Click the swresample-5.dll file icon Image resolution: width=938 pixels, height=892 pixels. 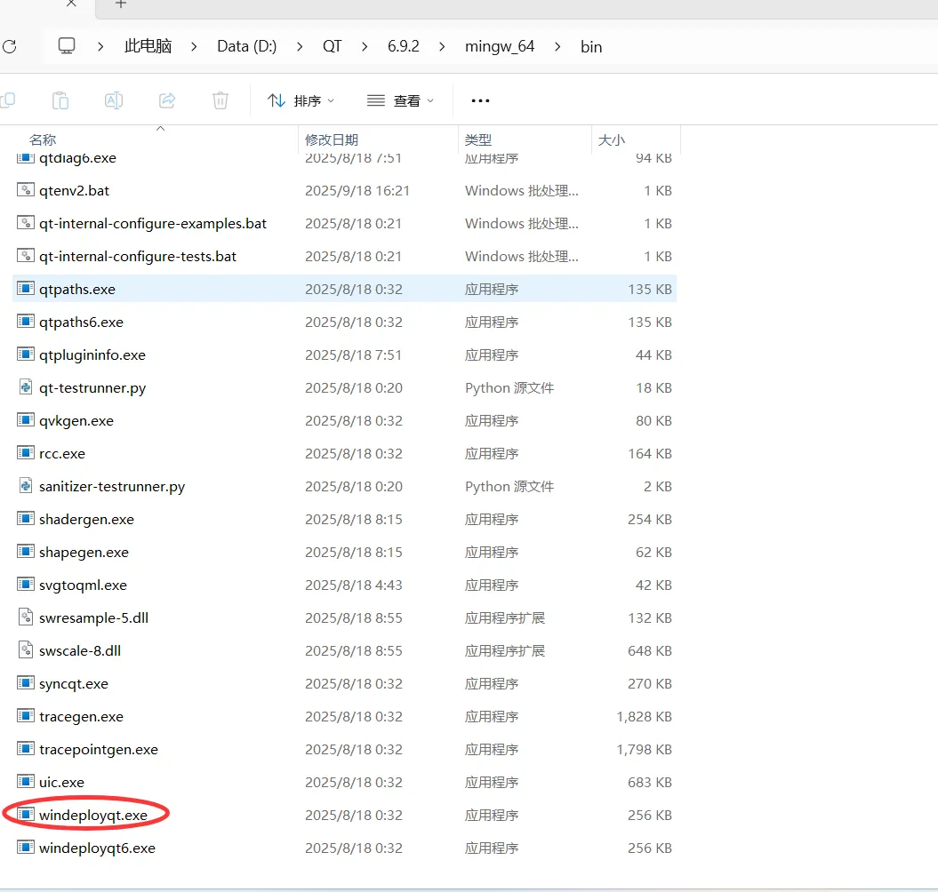pos(25,617)
